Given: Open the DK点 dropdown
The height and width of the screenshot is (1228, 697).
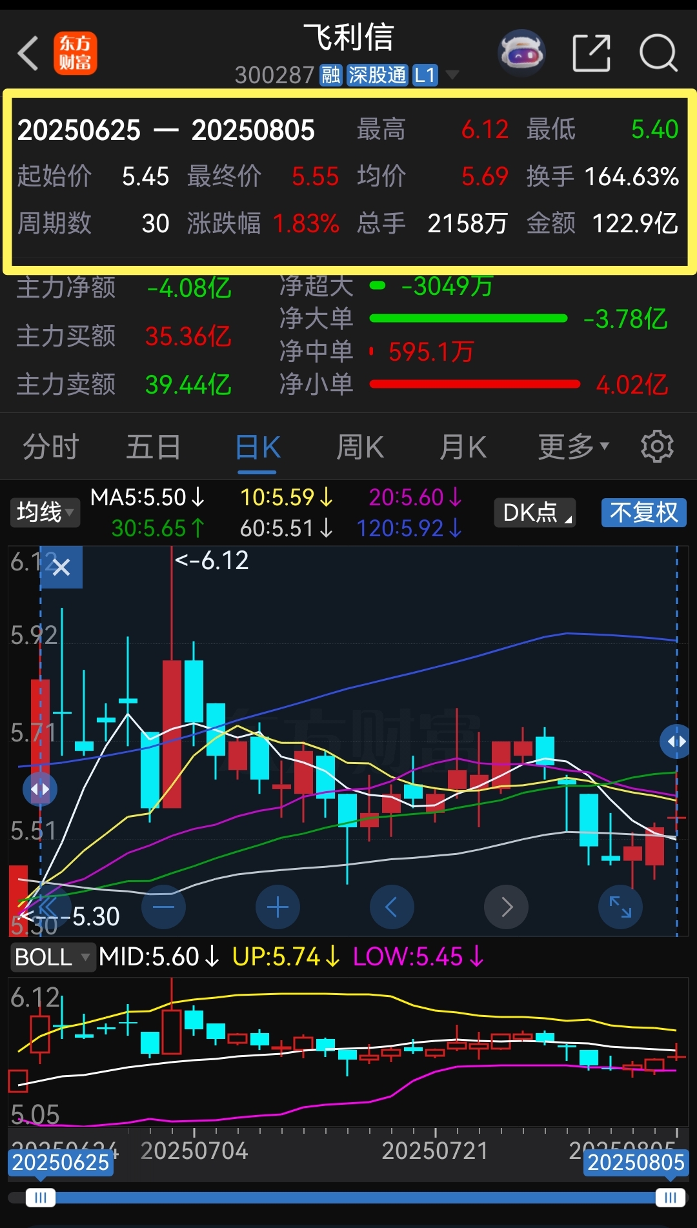Looking at the screenshot, I should tap(535, 512).
